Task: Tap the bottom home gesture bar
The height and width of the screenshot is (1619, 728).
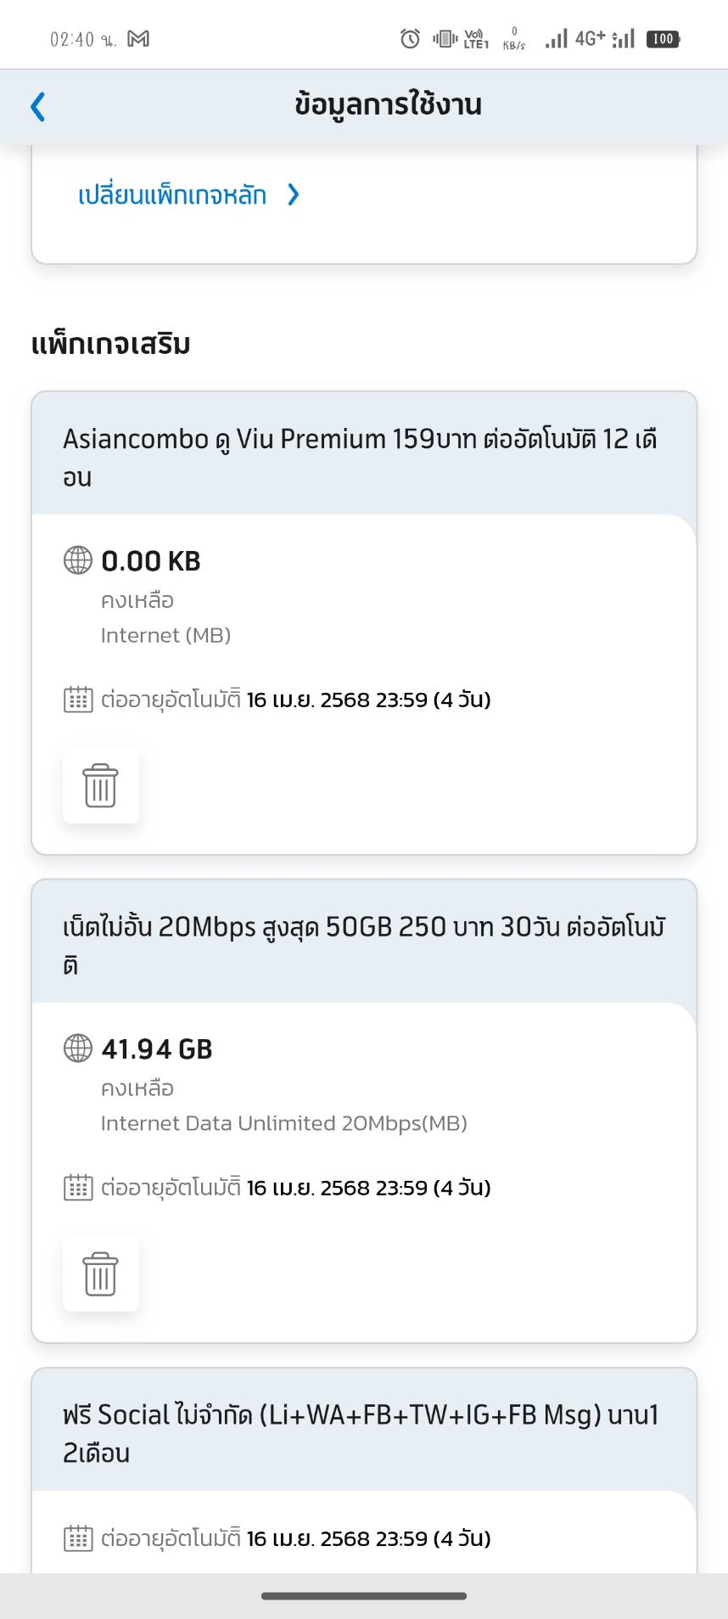Action: [364, 1596]
